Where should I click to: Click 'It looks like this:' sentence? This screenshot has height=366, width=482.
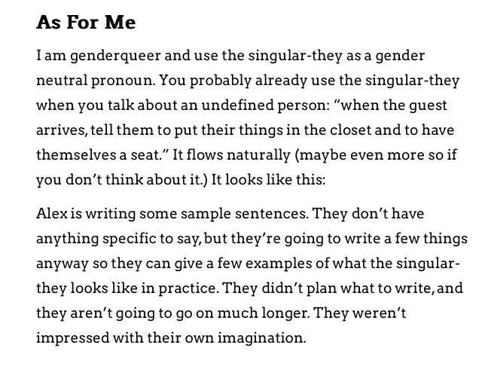[x=268, y=180]
